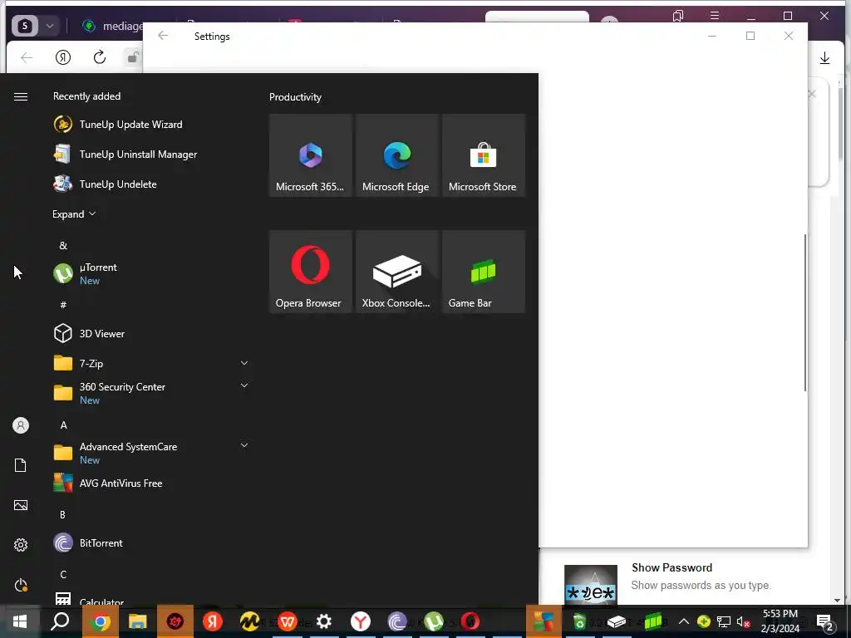This screenshot has height=638, width=851.
Task: Open µTorrent on the taskbar
Action: click(x=434, y=621)
